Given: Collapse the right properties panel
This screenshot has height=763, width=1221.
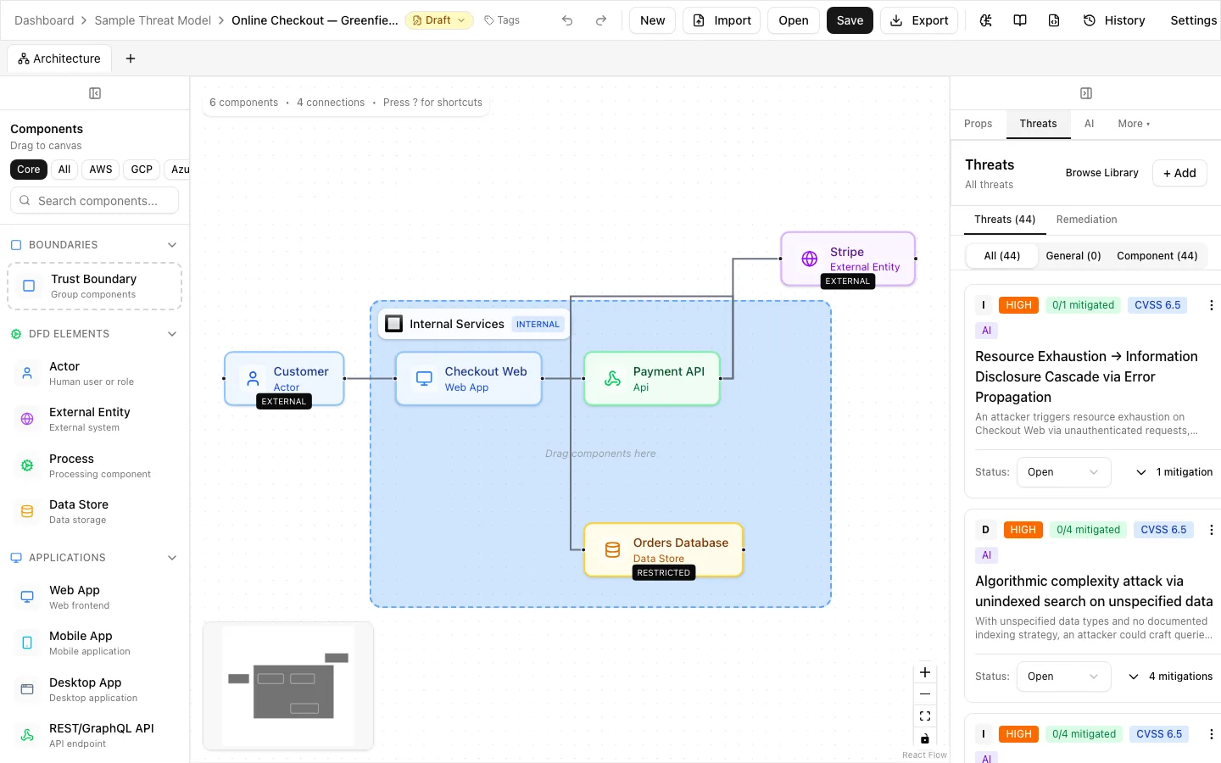Looking at the screenshot, I should [1086, 93].
